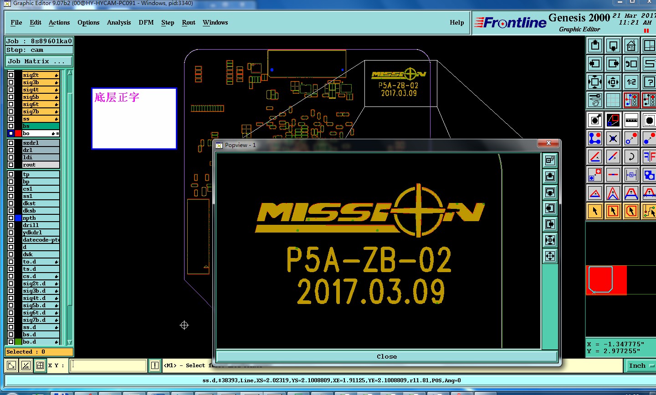The image size is (656, 395).
Task: Click the Popview top detach window icon
Action: click(x=550, y=160)
